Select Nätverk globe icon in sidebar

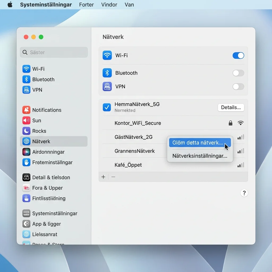pos(26,141)
